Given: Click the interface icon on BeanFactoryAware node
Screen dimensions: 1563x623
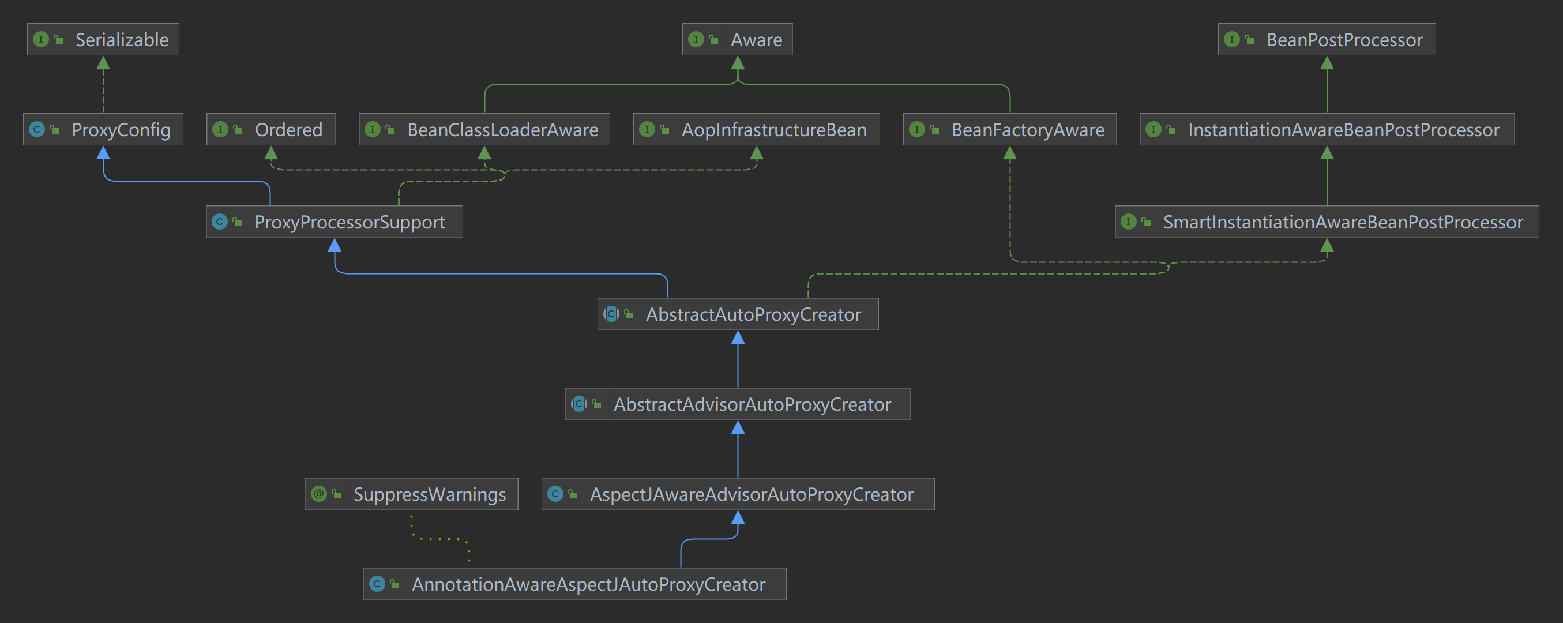Looking at the screenshot, I should (x=917, y=129).
